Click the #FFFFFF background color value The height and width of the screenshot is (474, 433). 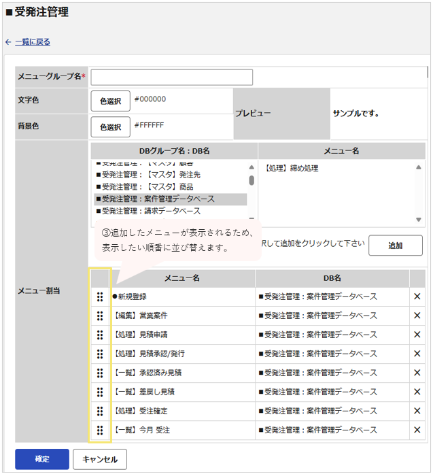tap(150, 125)
